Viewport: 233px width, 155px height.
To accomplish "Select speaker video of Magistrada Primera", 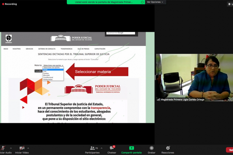I will [195, 77].
